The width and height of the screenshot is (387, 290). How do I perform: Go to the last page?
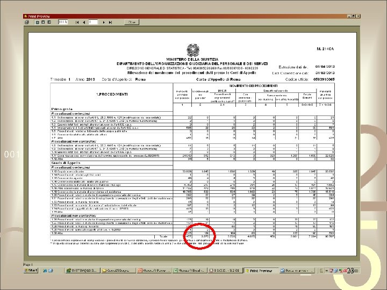[x=110, y=22]
